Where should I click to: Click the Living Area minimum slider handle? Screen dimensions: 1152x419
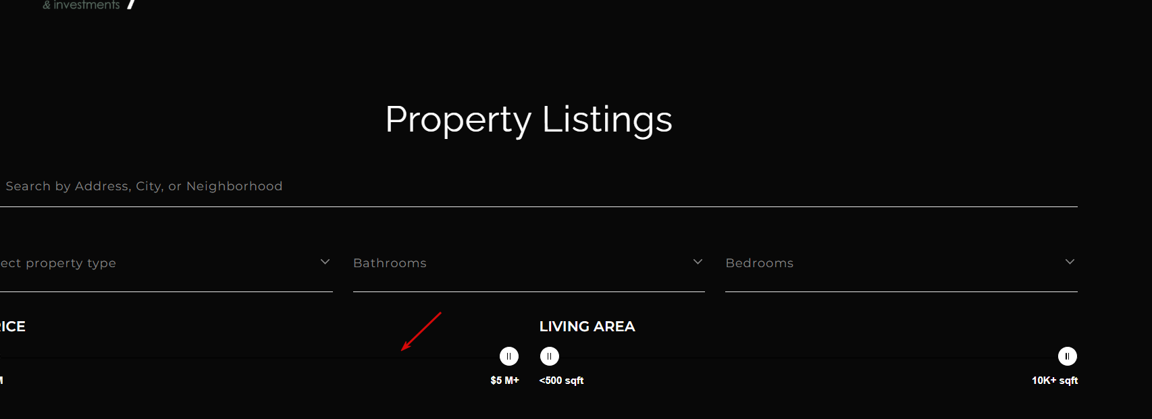[x=550, y=356]
